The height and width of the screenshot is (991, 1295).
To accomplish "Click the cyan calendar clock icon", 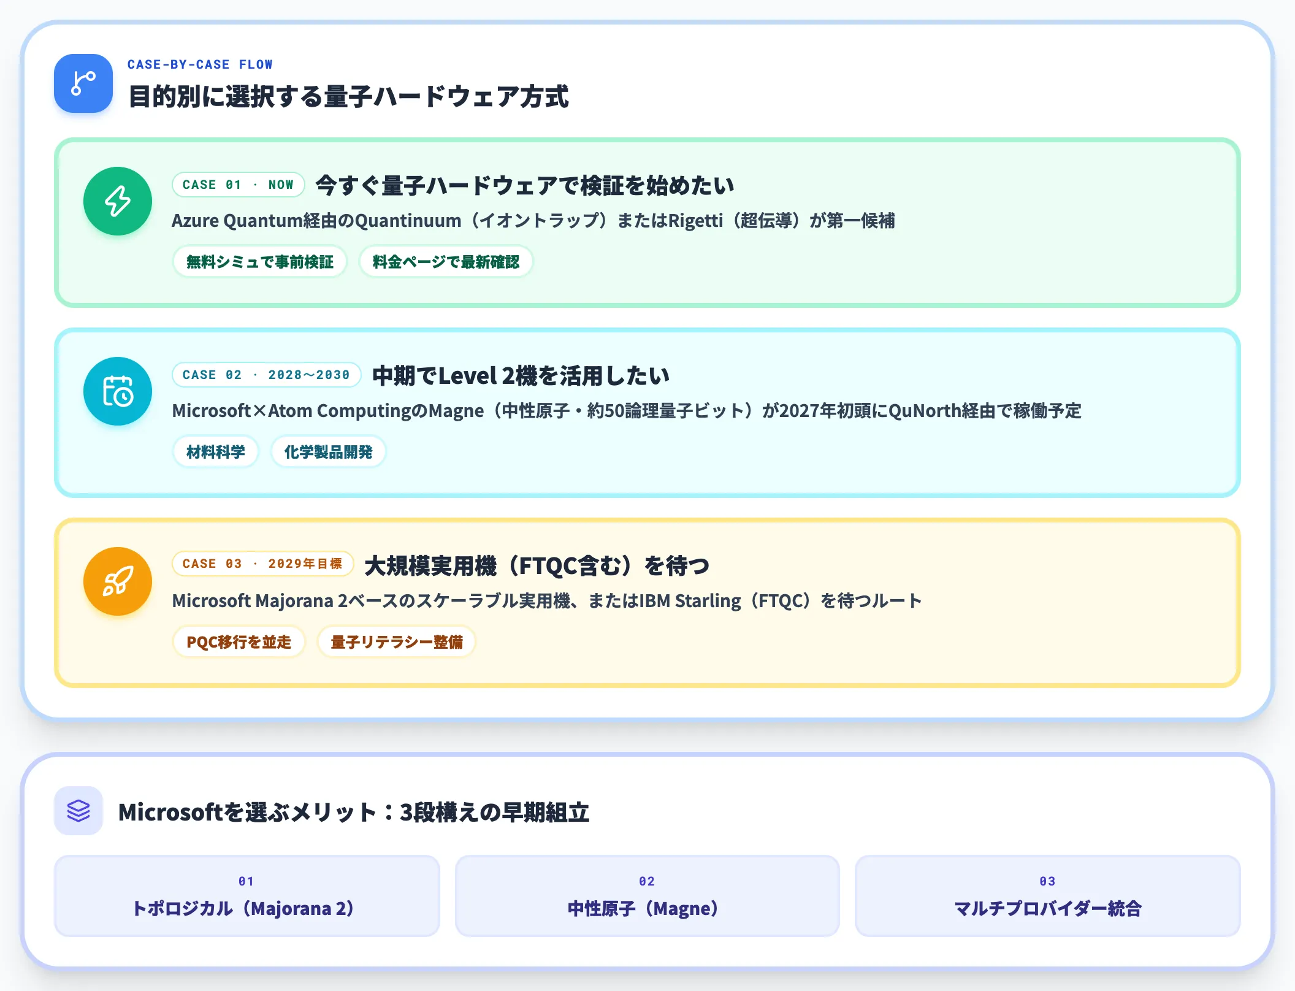I will pyautogui.click(x=118, y=391).
